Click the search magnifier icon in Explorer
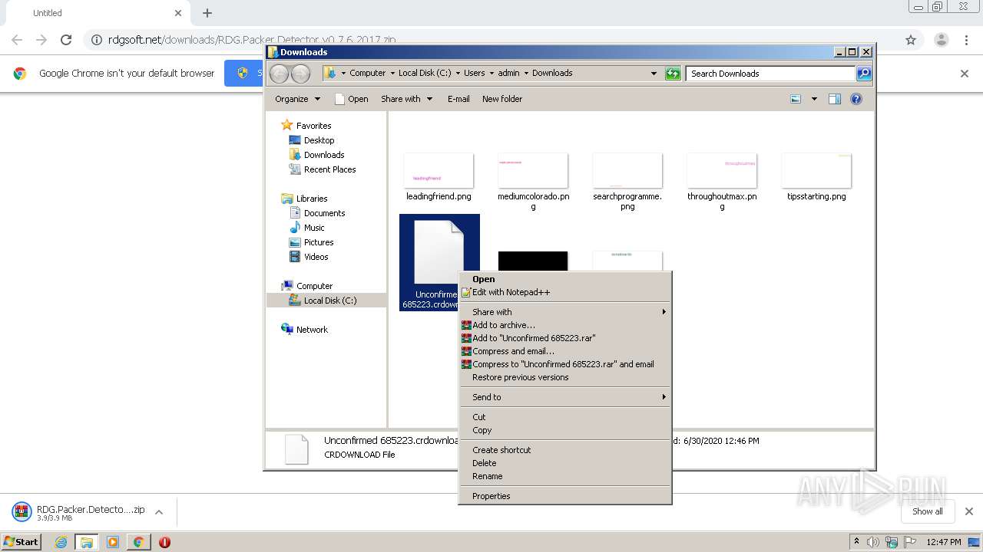 coord(864,74)
